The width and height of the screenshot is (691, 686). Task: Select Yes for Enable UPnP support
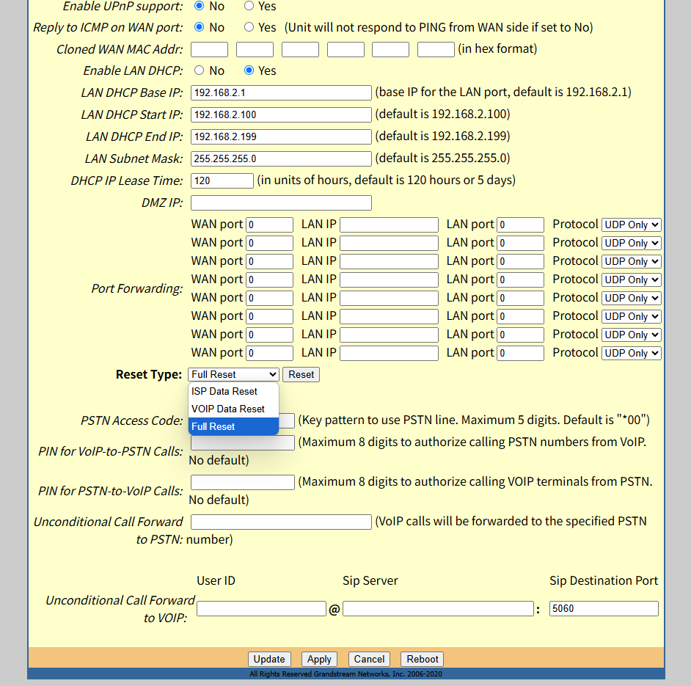click(249, 6)
